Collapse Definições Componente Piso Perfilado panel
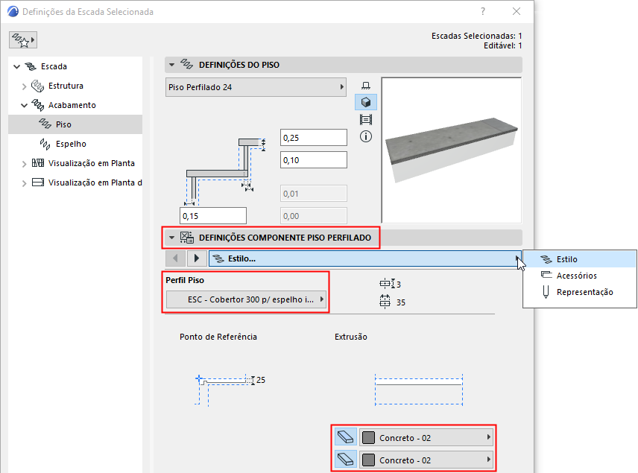The width and height of the screenshot is (638, 473). coord(171,238)
